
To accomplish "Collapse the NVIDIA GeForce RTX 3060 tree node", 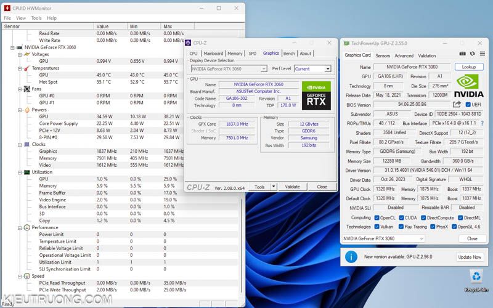I will click(x=12, y=47).
